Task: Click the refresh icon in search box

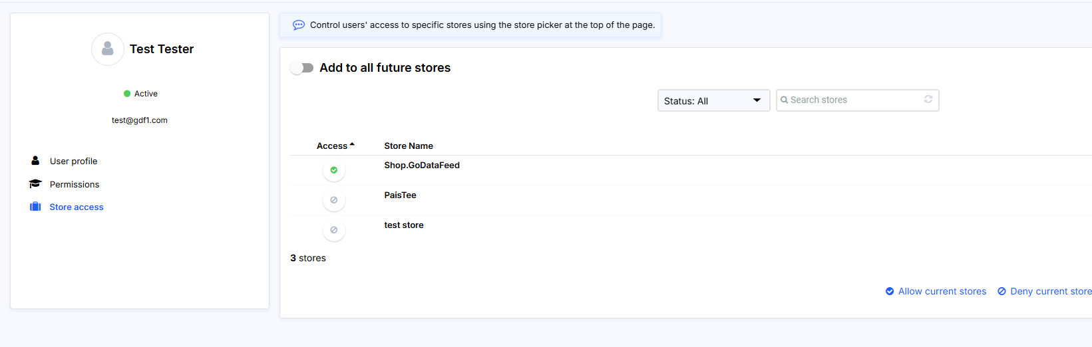Action: coord(928,100)
